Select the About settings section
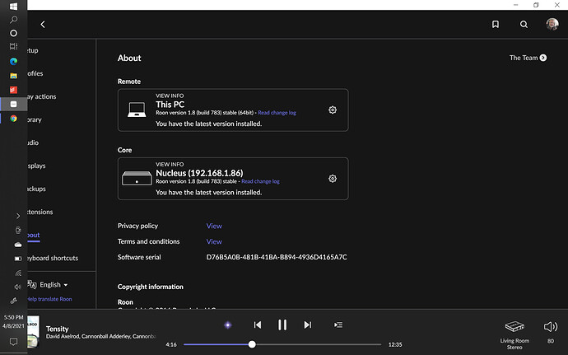568x355 pixels. pos(34,235)
